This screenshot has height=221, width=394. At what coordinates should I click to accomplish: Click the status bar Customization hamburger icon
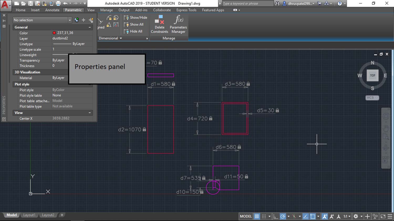[390, 216]
